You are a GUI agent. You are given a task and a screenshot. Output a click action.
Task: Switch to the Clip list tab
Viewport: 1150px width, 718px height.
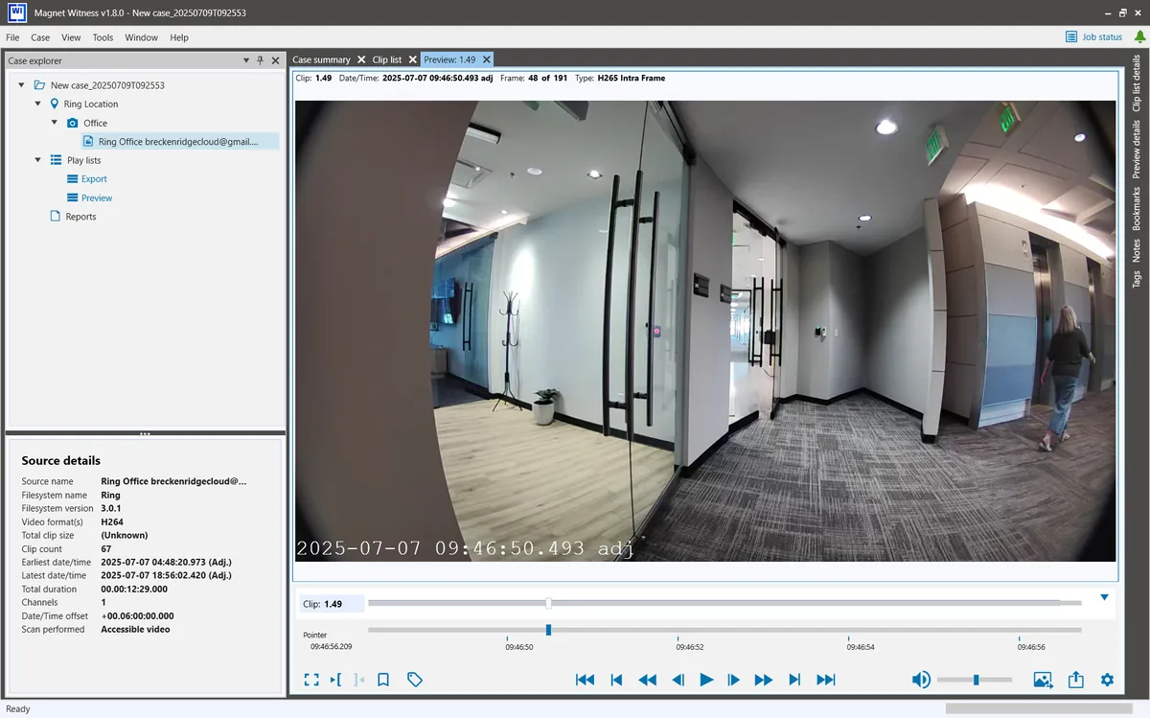(387, 59)
